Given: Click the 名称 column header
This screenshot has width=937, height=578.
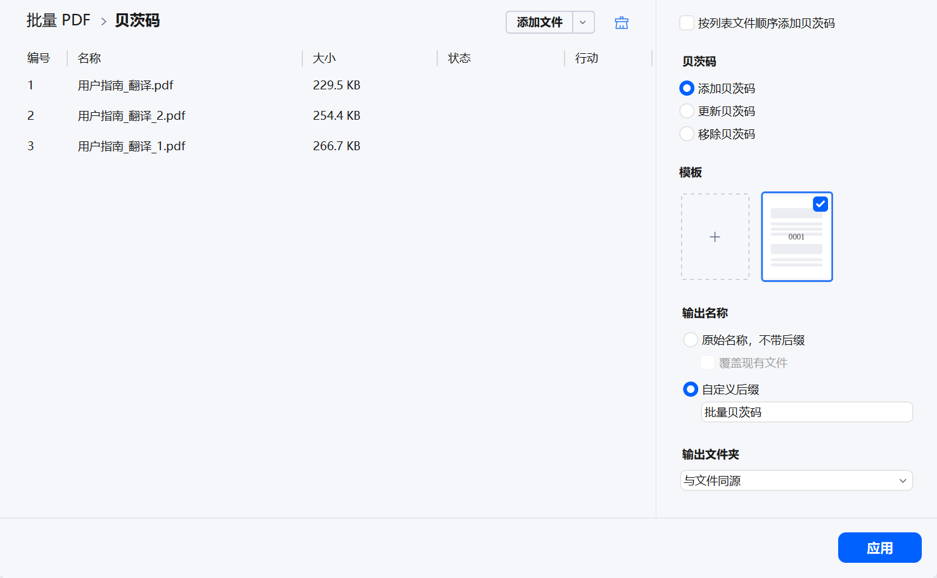Looking at the screenshot, I should 89,58.
